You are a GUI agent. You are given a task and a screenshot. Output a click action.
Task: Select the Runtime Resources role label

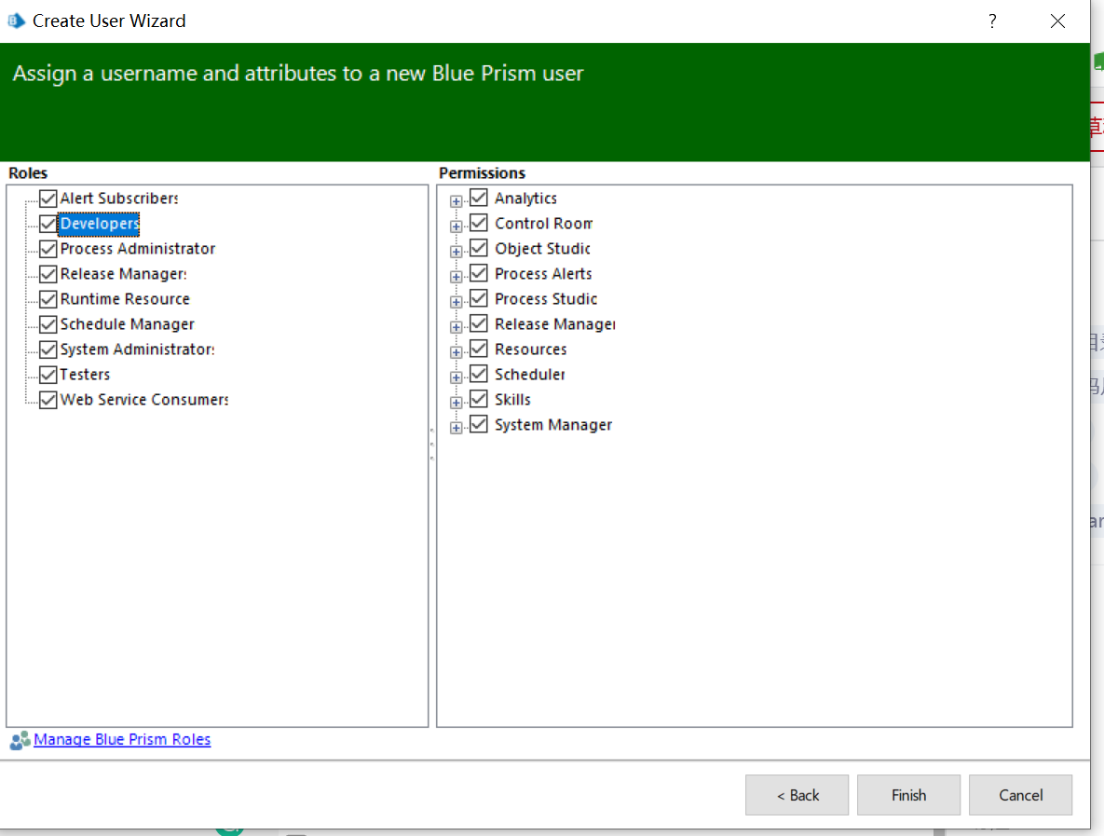[x=125, y=299]
